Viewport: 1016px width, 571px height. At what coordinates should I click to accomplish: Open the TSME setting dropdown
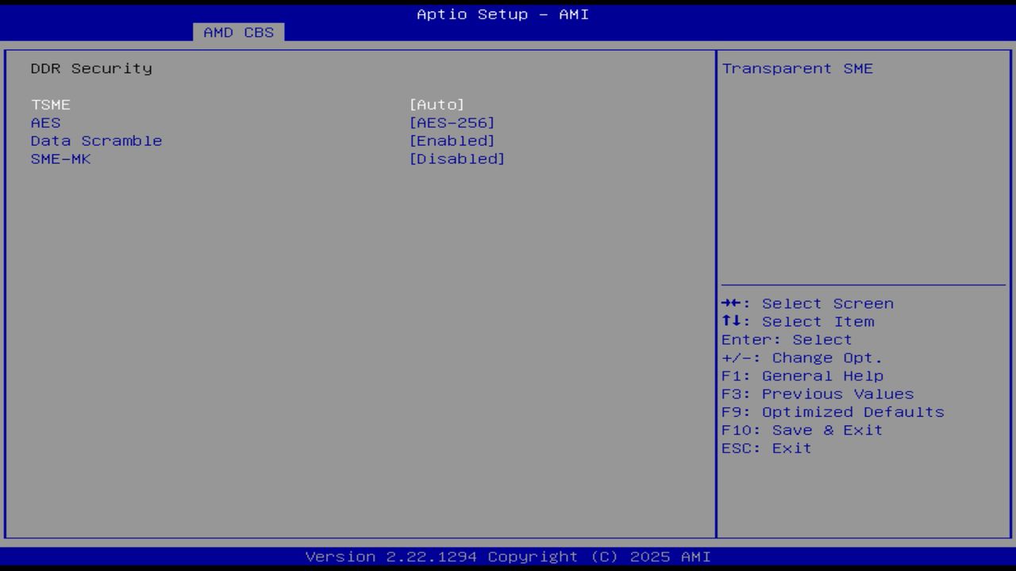437,104
